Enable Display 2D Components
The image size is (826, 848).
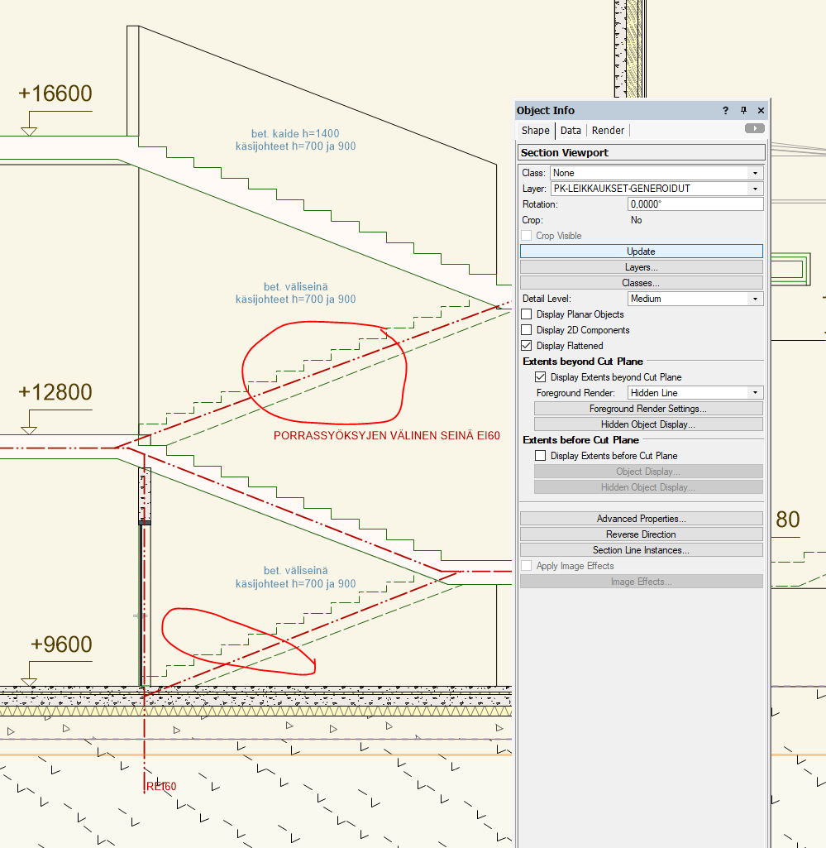pyautogui.click(x=527, y=330)
